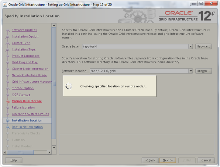
Task: Browse for the Oracle base directory
Action: 204,47
